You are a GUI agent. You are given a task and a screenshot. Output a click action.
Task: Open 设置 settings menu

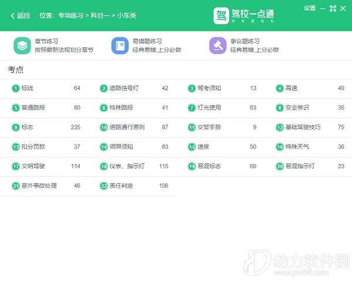coord(310,8)
